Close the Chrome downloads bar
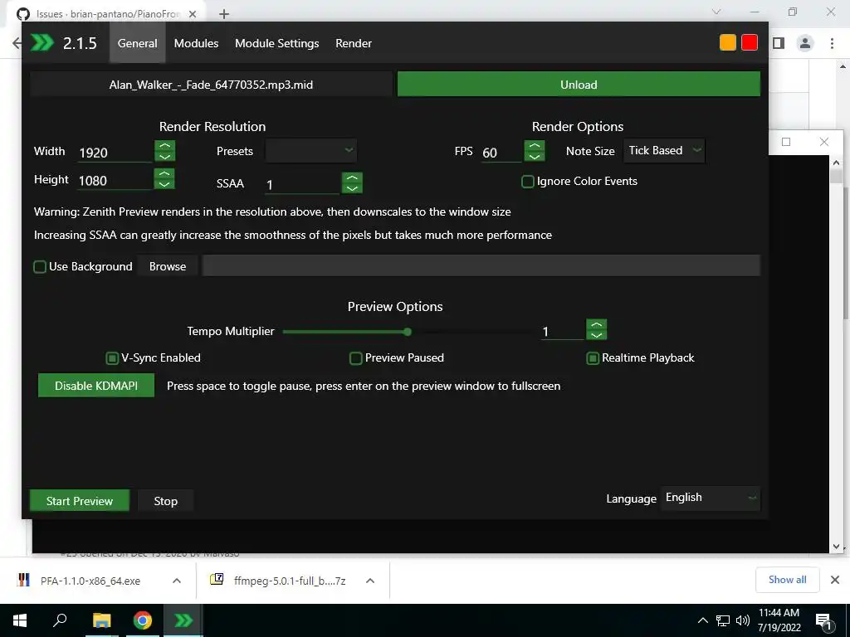The width and height of the screenshot is (850, 637). point(835,580)
